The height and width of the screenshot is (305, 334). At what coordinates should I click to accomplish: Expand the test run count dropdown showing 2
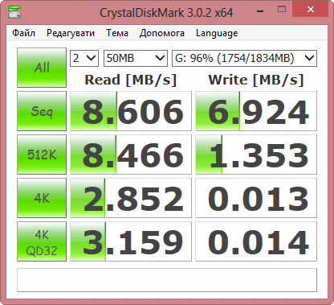point(84,58)
